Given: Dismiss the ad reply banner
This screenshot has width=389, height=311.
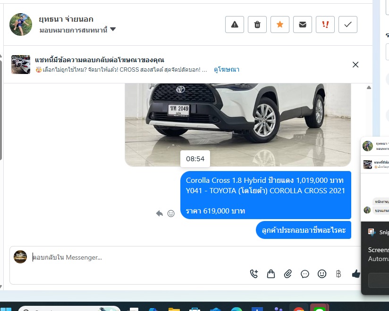Looking at the screenshot, I should pos(355,65).
